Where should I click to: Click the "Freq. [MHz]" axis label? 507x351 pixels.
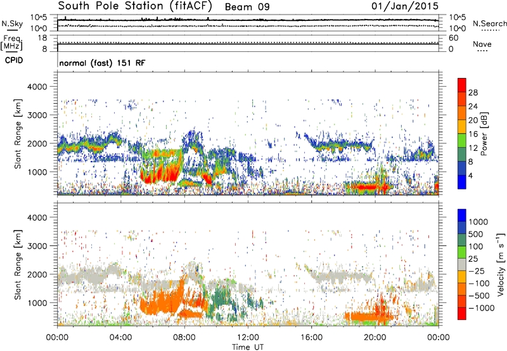(12, 43)
